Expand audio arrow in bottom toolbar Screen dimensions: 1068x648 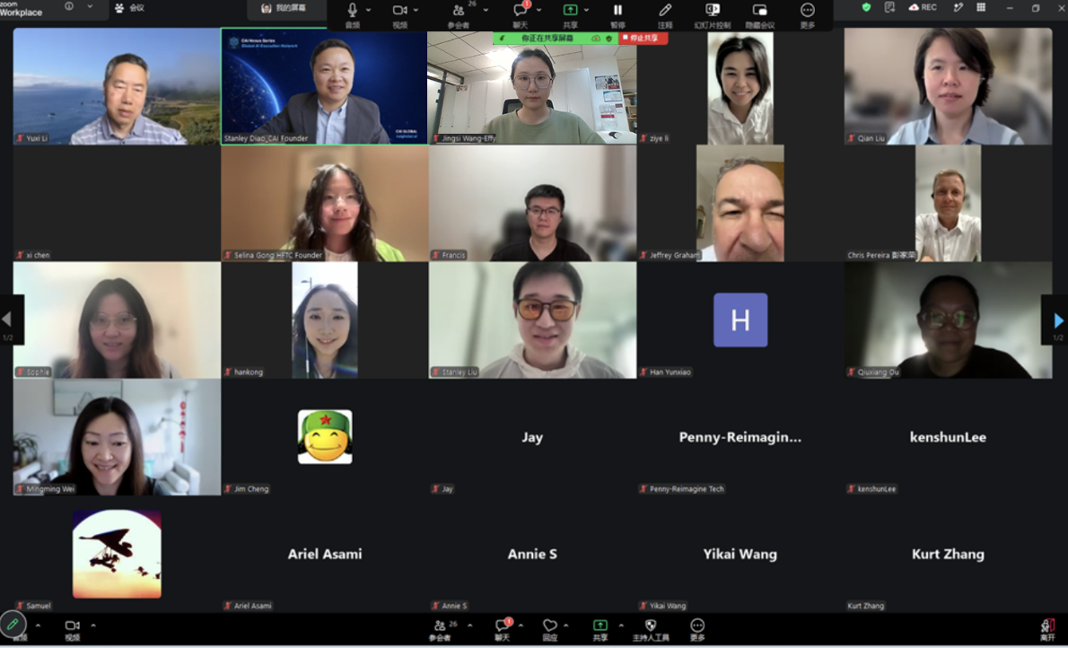pos(38,626)
